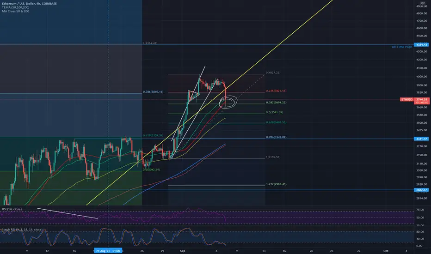Select the Fib label 1(4384.43)
Viewport: 431px width, 254px height.
pos(150,43)
